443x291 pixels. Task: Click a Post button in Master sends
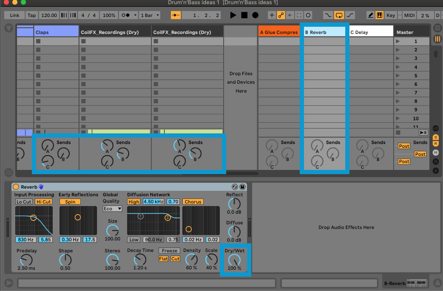point(404,146)
